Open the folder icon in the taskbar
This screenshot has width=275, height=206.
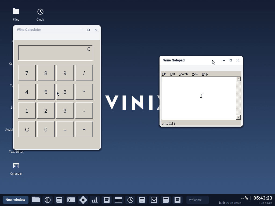36,200
